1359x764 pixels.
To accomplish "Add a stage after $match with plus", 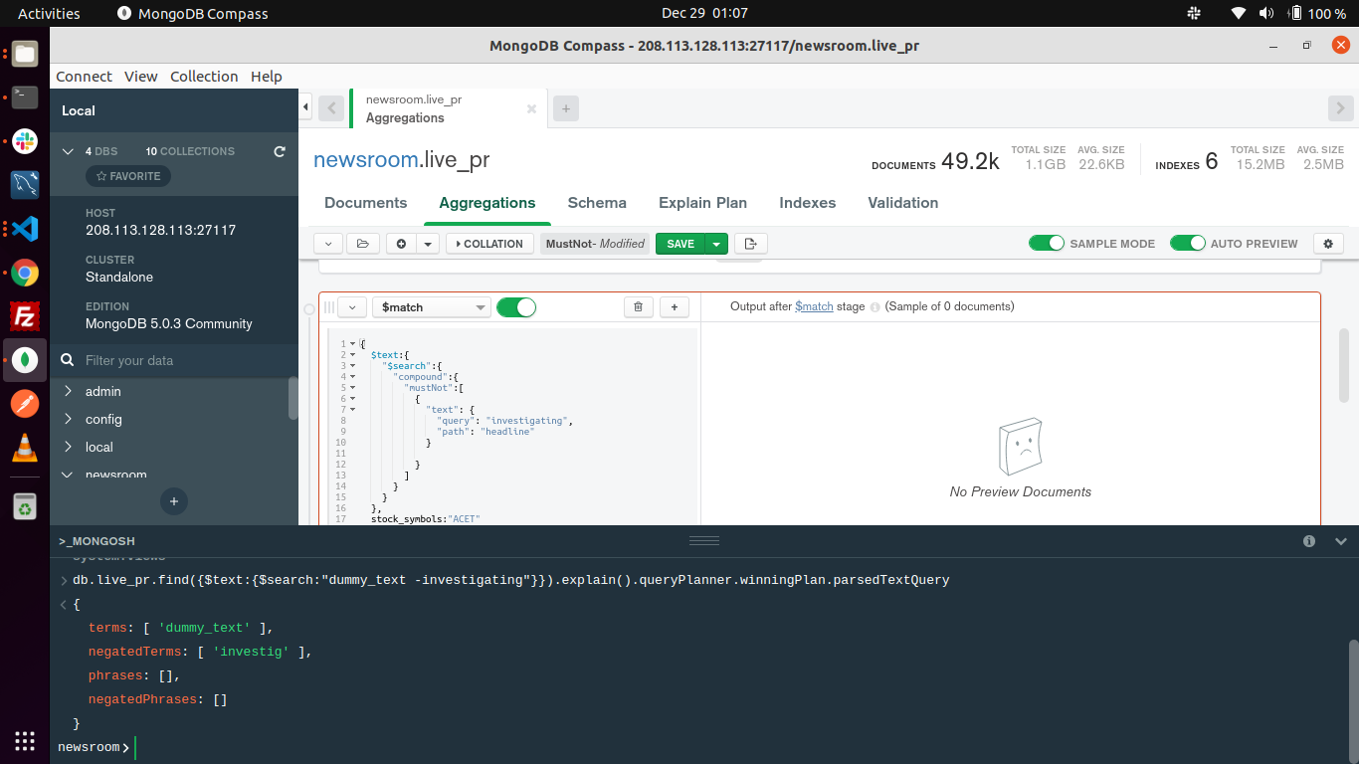I will point(675,307).
